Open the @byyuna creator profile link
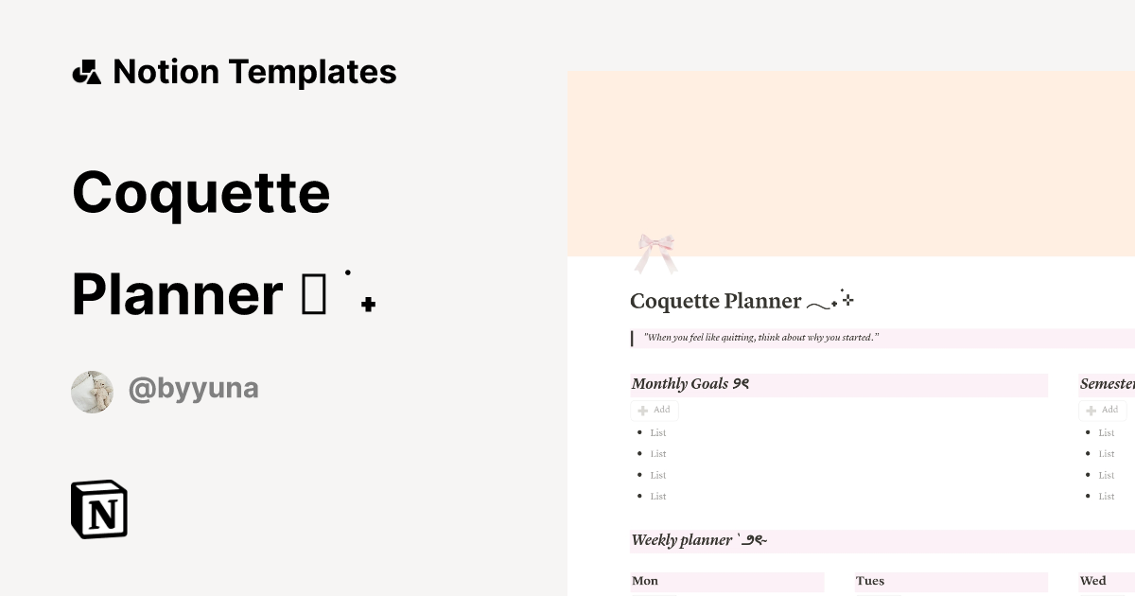The height and width of the screenshot is (596, 1135). [192, 388]
